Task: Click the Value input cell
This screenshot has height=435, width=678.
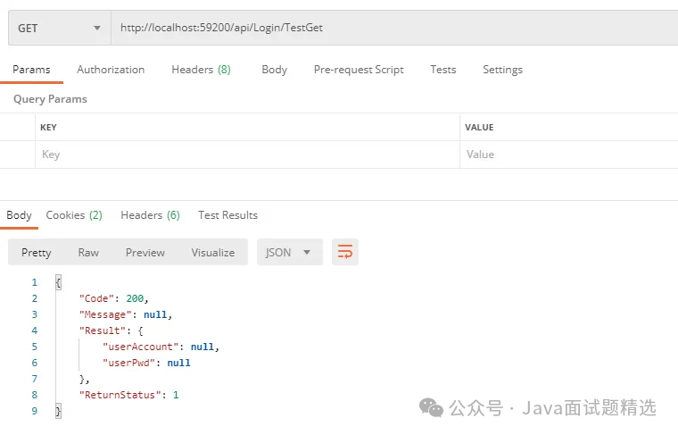Action: 569,155
